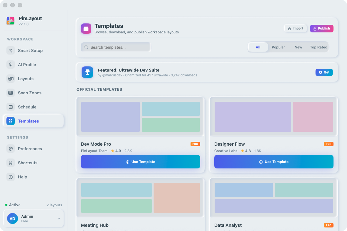Open Smart Setup from the sidebar
The width and height of the screenshot is (347, 231).
34,51
